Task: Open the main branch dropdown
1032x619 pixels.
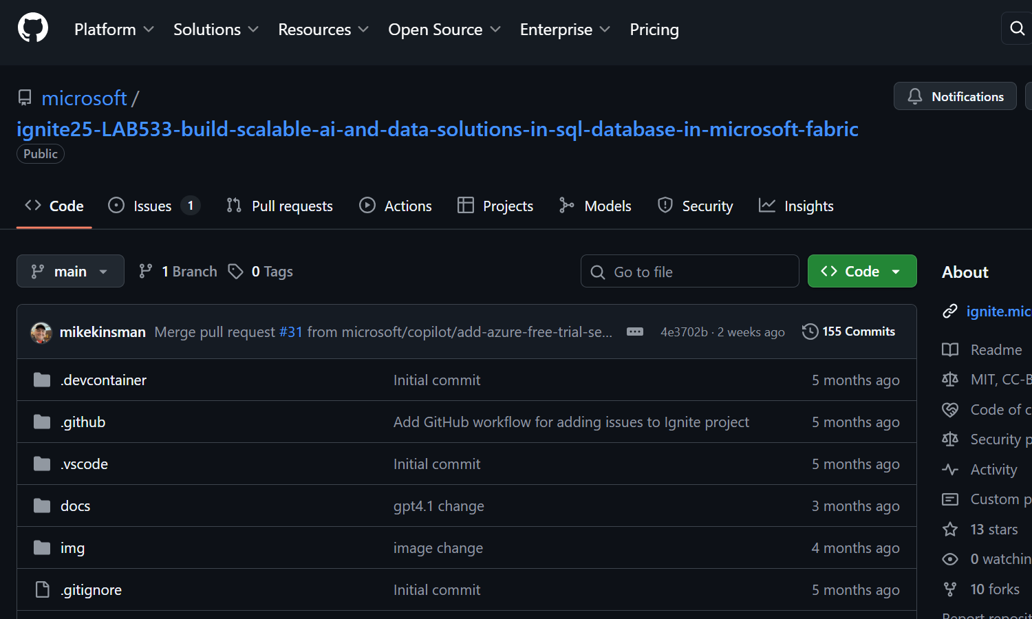Action: (70, 272)
